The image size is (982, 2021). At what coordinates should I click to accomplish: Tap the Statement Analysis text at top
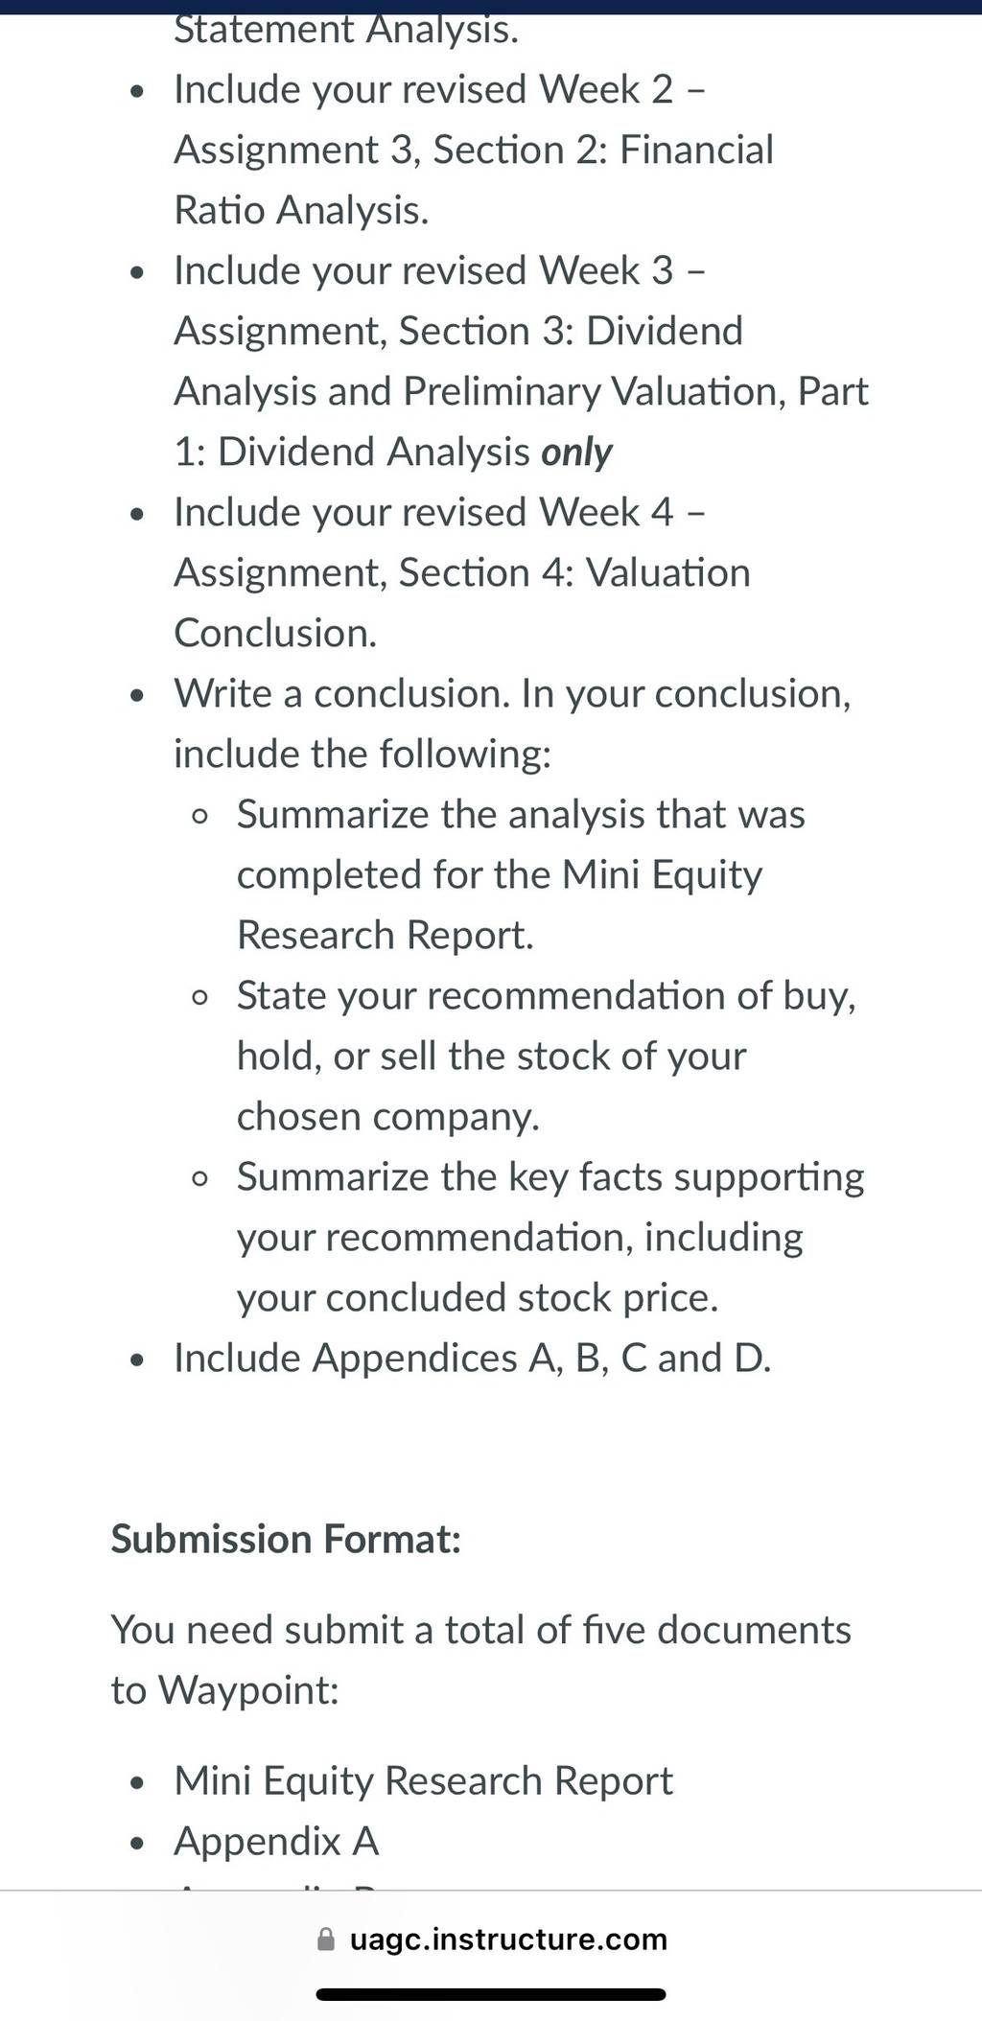point(346,31)
